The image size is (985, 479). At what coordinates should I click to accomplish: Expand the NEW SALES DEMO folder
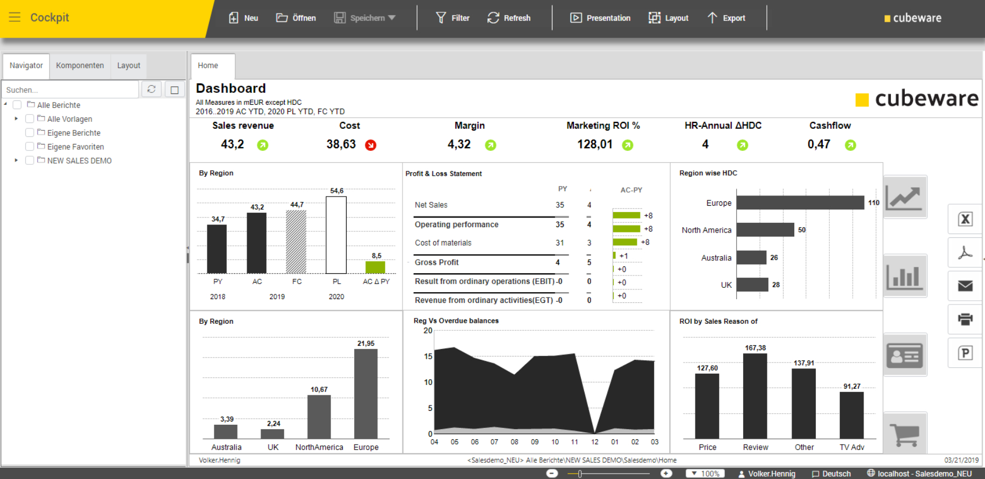click(16, 160)
